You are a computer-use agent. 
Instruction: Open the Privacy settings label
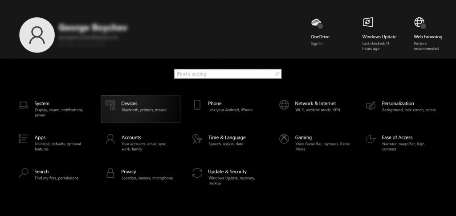[x=129, y=172]
